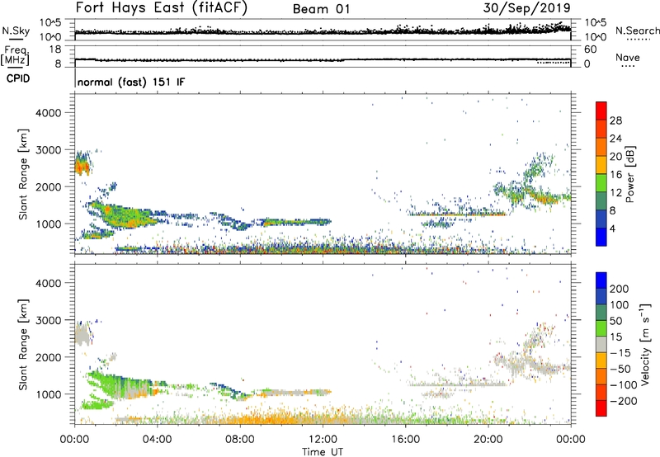Click the N.Sky legend label
Screen dimensions: 660x457
click(16, 31)
